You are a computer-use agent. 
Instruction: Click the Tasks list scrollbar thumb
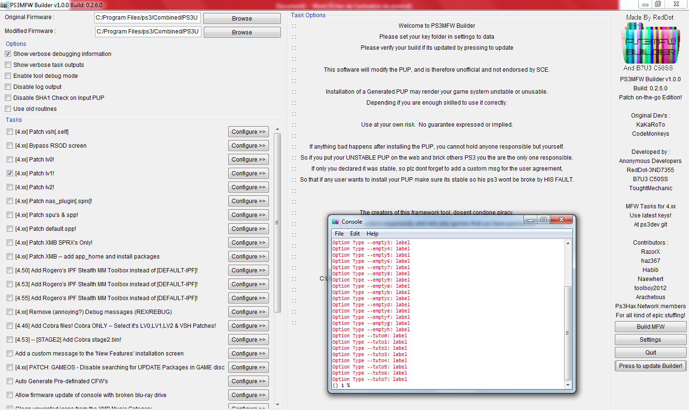click(278, 223)
